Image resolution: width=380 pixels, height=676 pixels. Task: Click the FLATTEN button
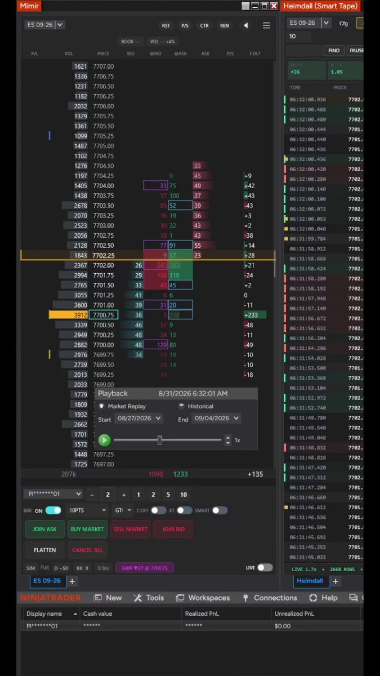(44, 550)
